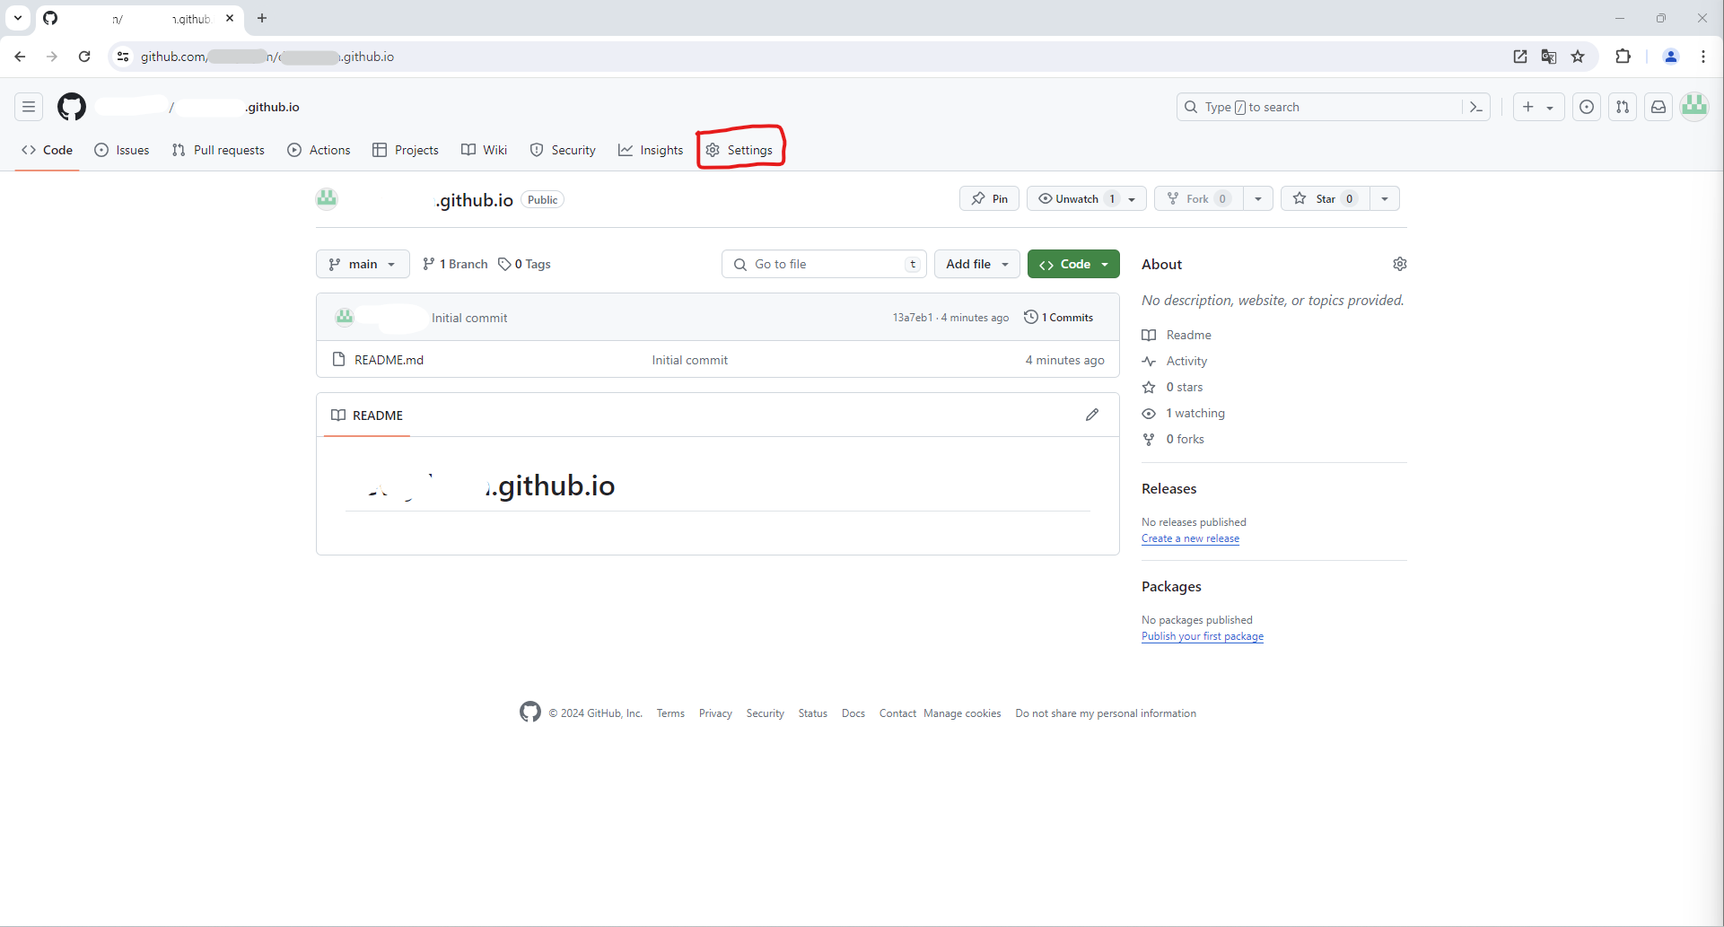Open the 1 Commits history

coord(1059,317)
